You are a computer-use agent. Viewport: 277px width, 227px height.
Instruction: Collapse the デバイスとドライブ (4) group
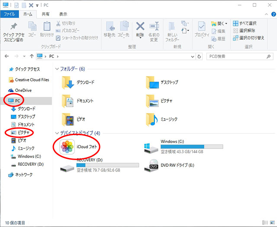[x=57, y=133]
